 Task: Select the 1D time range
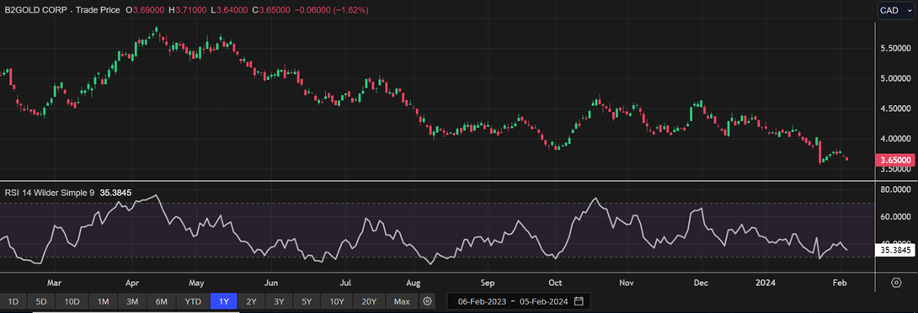coord(13,301)
